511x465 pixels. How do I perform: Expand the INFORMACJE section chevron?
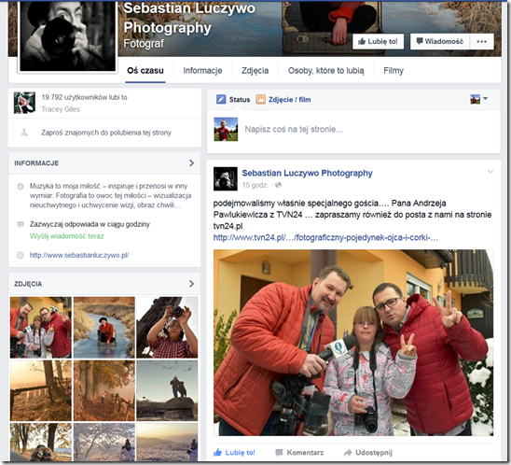192,162
